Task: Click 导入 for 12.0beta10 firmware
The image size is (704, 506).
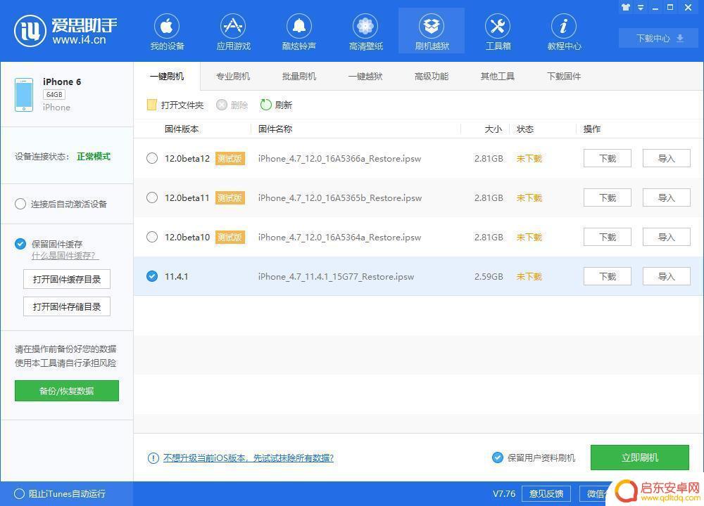Action: [666, 237]
